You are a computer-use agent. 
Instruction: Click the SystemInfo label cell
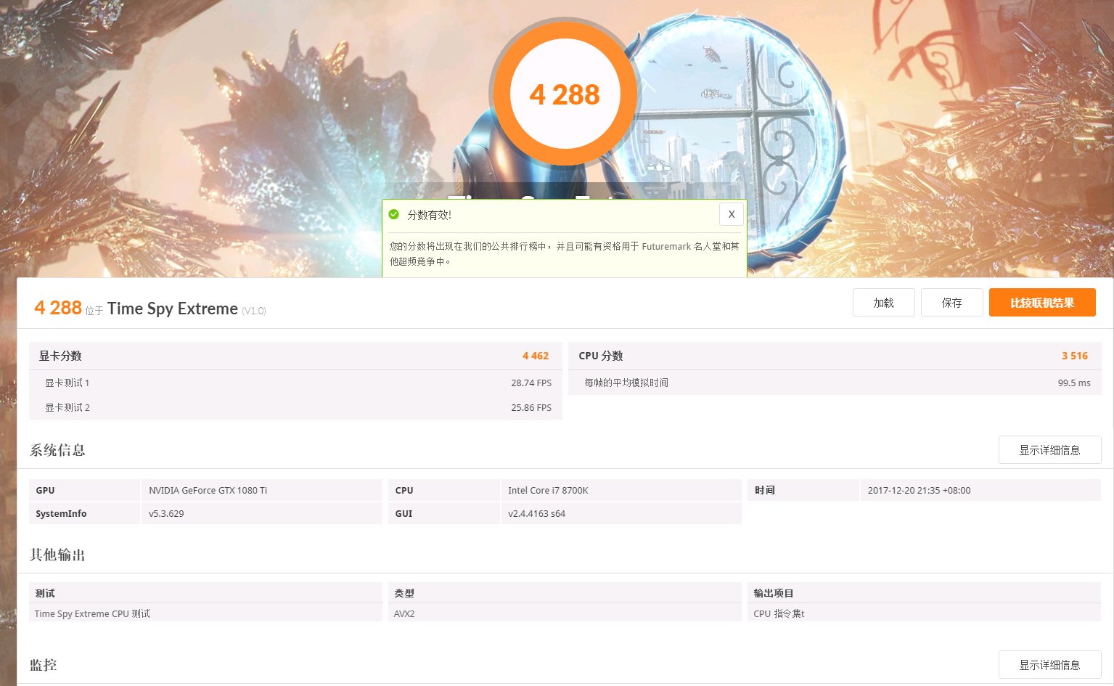point(84,513)
